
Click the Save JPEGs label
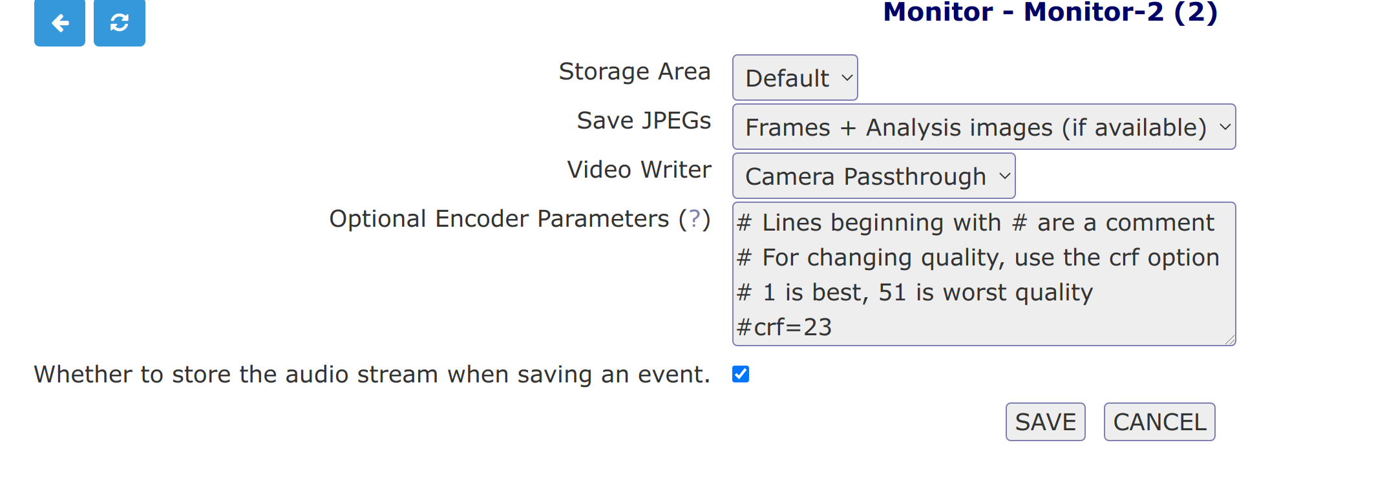tap(644, 121)
